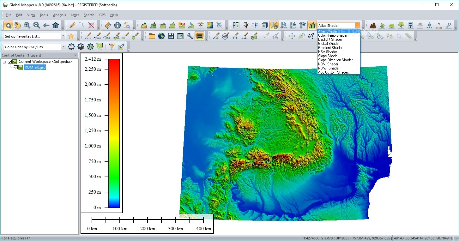The width and height of the screenshot is (459, 241).
Task: Click the globe online data icon
Action: (x=161, y=36)
